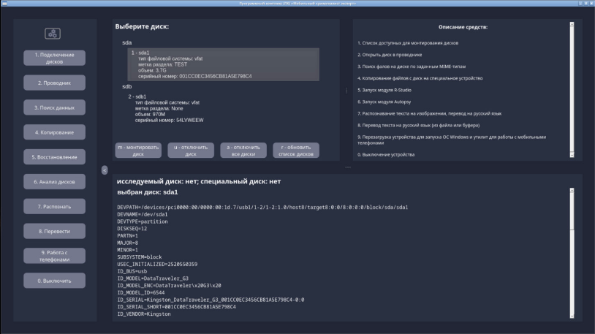
Task: Click 'Описание средств:' heading
Action: tap(463, 27)
